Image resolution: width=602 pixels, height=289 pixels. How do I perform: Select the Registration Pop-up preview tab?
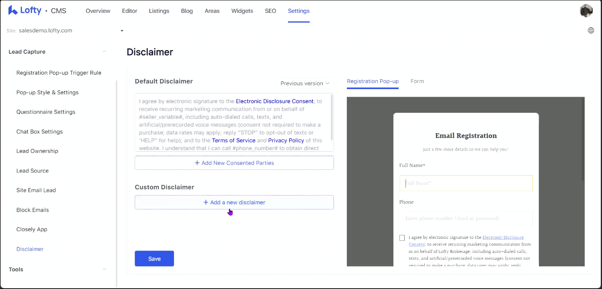click(373, 81)
